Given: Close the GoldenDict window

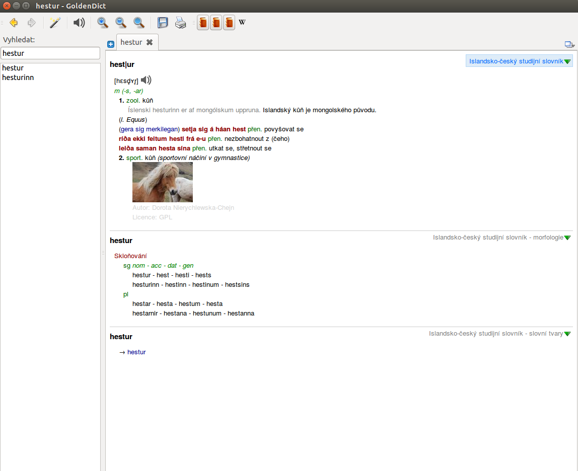Looking at the screenshot, I should [7, 6].
